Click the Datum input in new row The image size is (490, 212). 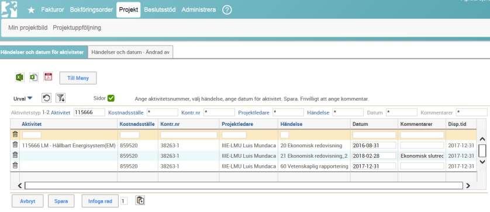pos(374,135)
